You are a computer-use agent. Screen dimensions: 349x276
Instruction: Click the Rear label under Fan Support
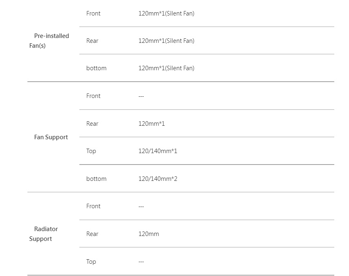point(92,124)
